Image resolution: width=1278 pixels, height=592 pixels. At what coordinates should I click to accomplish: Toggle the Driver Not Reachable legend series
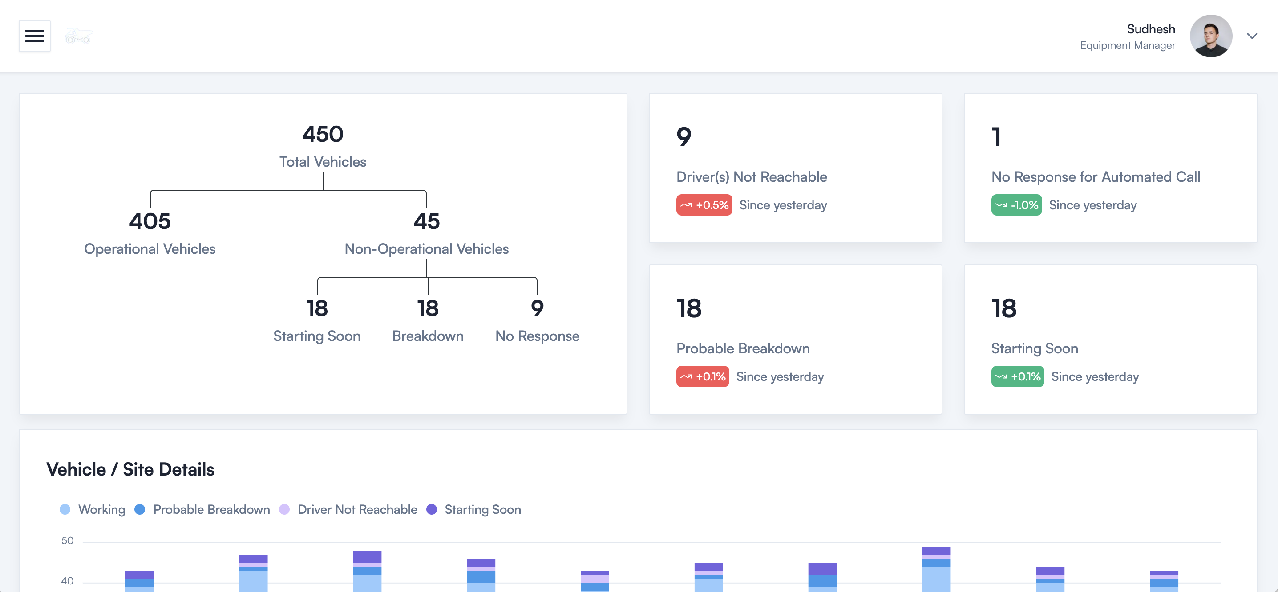[348, 509]
